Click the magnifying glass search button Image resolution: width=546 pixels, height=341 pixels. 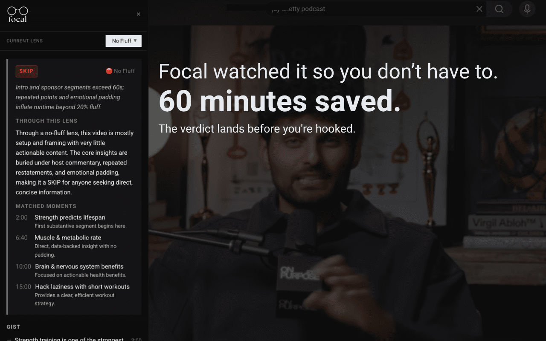499,9
